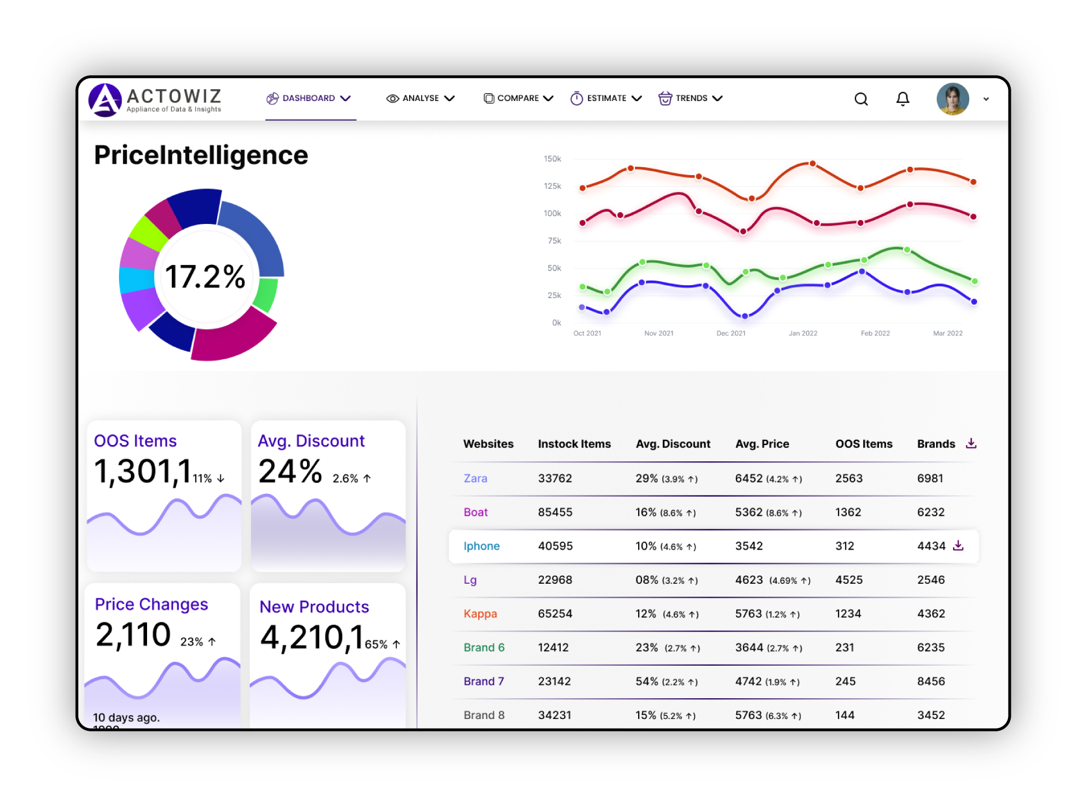Expand the Analyse dropdown chevron

(449, 98)
